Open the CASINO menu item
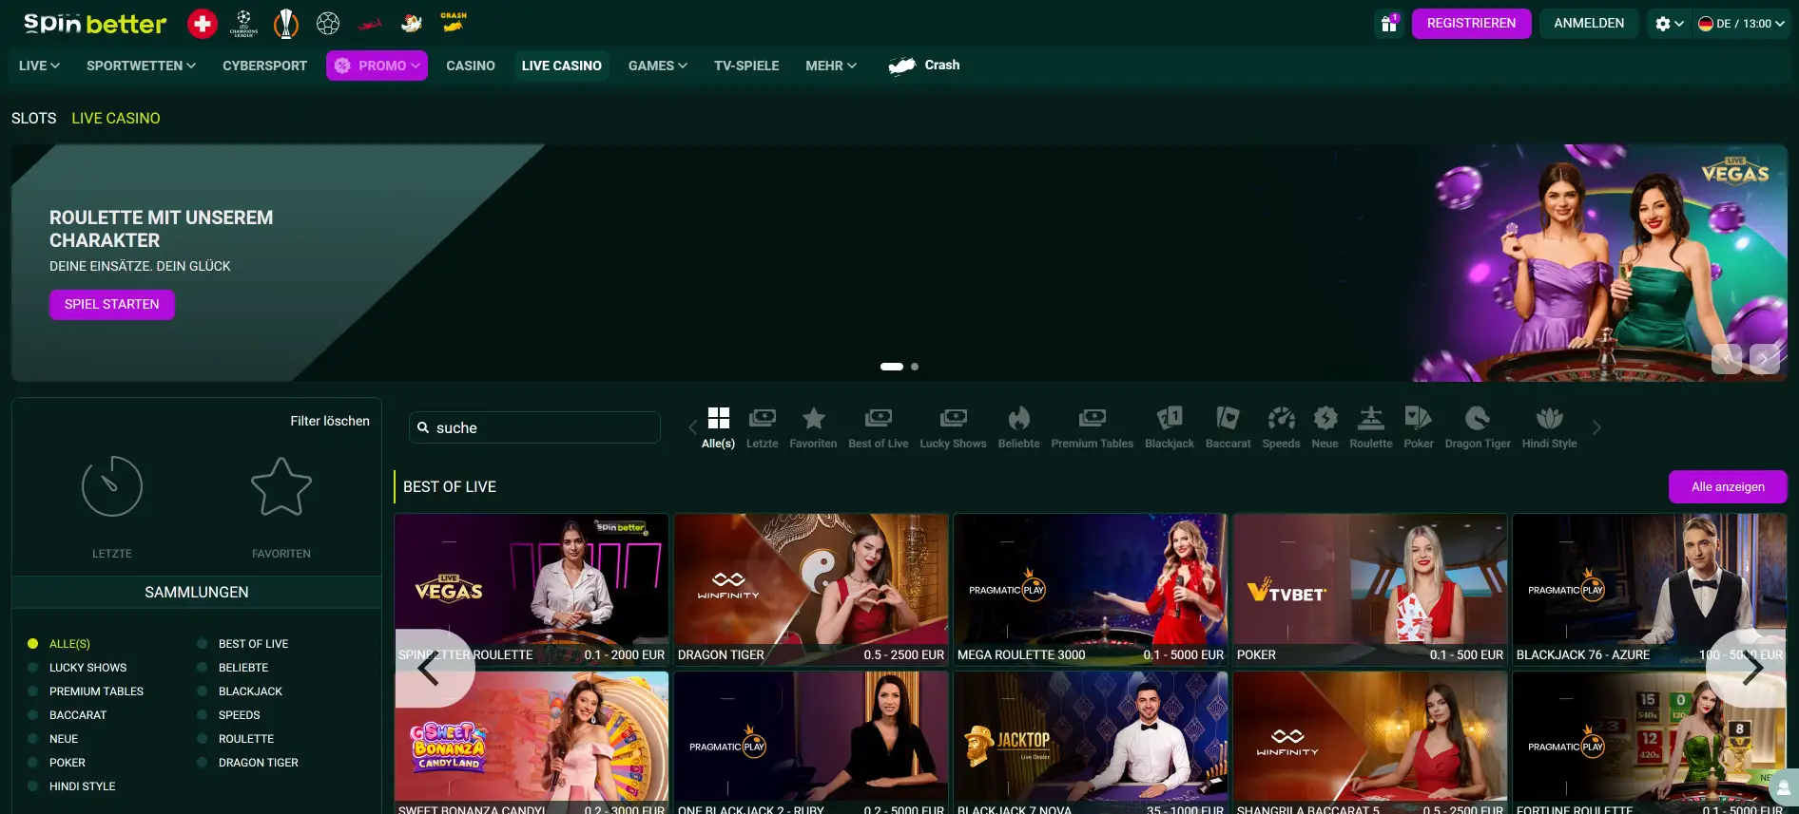Screen dimensions: 1799x814 (471, 66)
